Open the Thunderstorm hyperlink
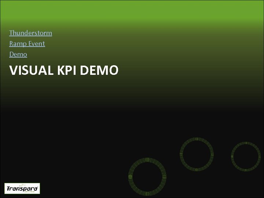The image size is (264, 198). [x=31, y=33]
